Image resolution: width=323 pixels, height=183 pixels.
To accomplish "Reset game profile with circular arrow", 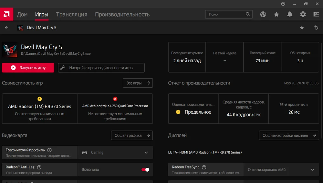I will tap(316, 28).
